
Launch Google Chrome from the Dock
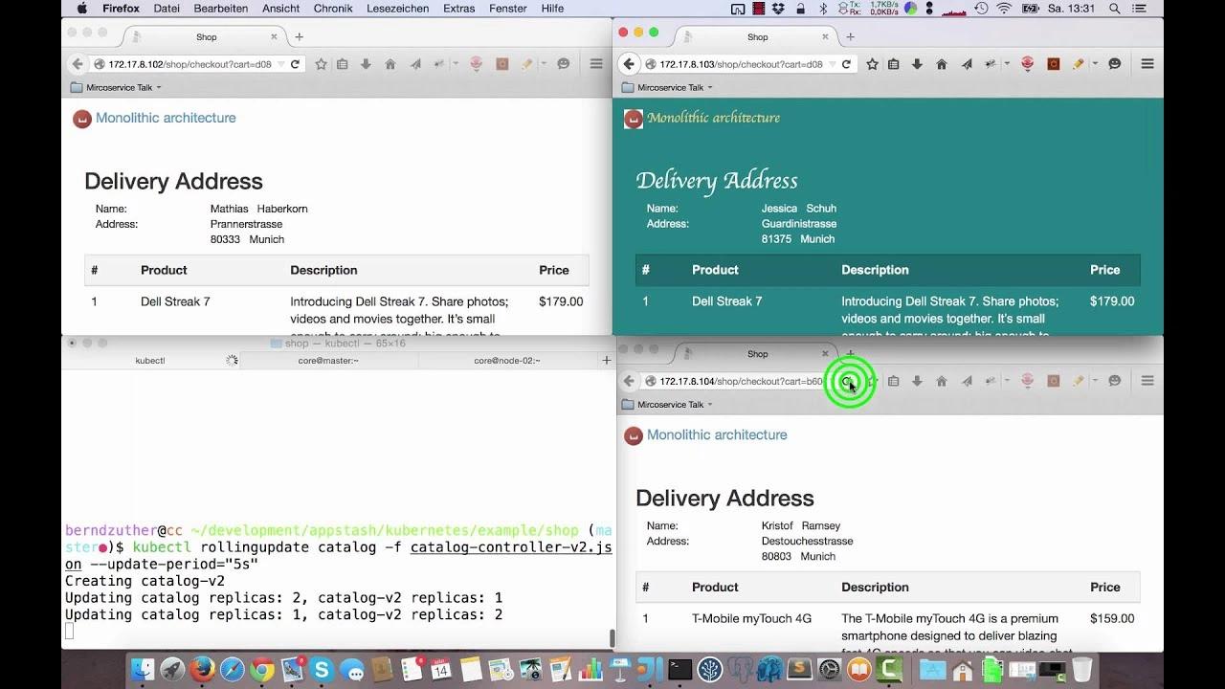point(262,670)
